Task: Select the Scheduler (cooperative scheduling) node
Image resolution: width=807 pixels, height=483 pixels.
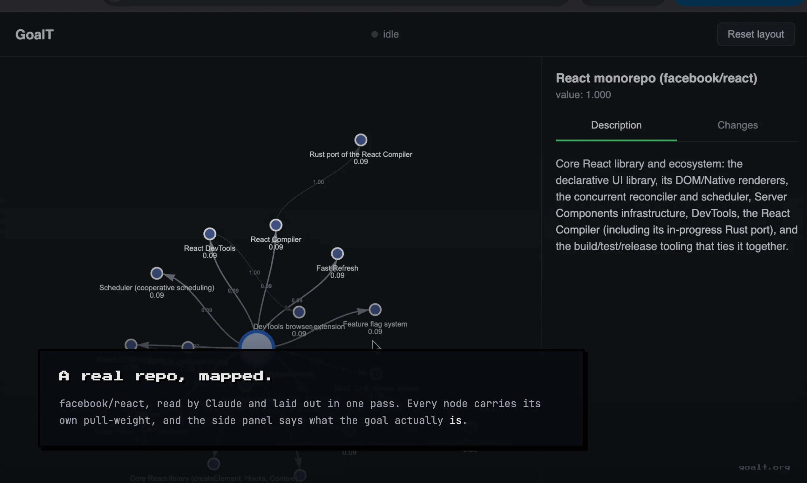Action: [157, 273]
